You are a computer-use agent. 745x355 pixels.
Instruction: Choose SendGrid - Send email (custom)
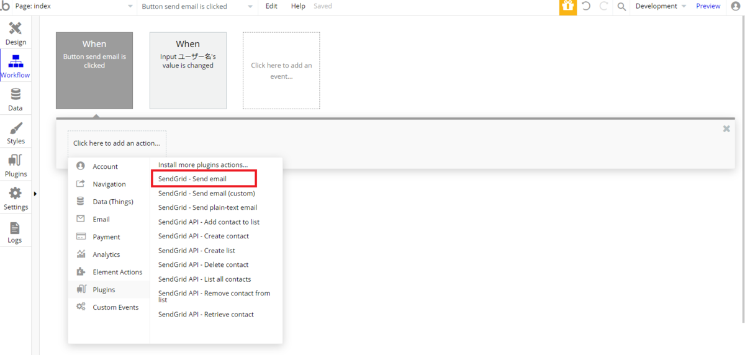[x=207, y=193]
